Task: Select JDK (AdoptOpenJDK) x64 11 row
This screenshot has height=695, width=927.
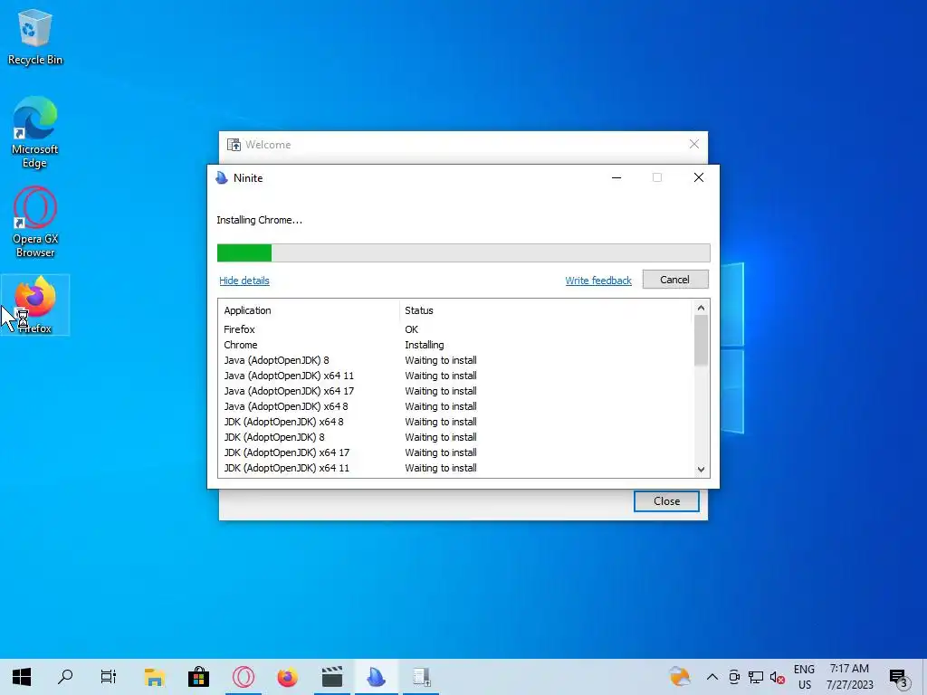Action: click(x=455, y=468)
